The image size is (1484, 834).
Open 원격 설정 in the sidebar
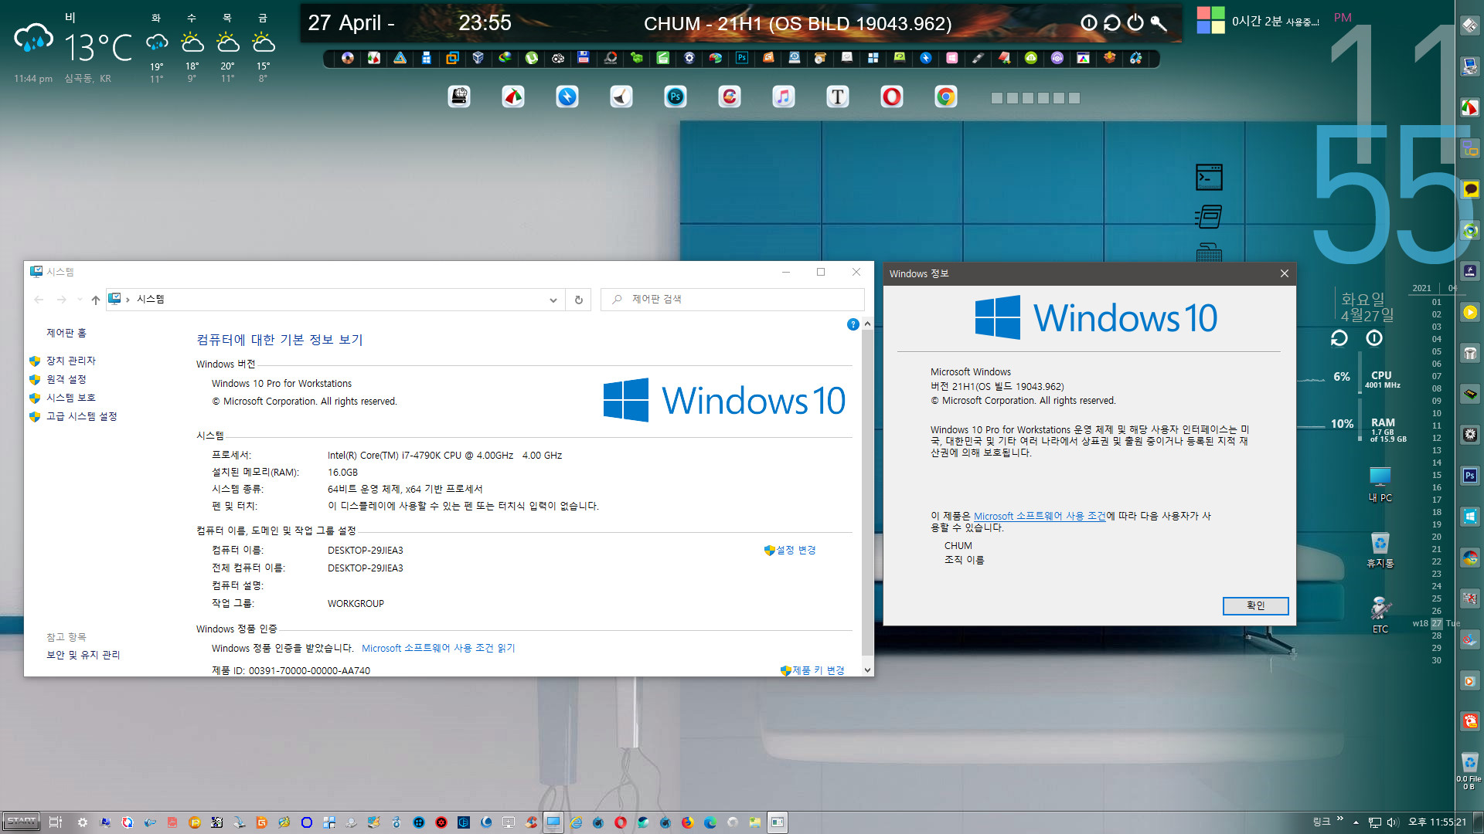(66, 379)
